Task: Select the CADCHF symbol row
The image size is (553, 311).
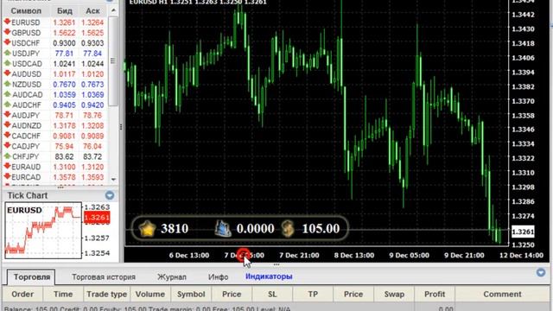Action: [x=54, y=136]
